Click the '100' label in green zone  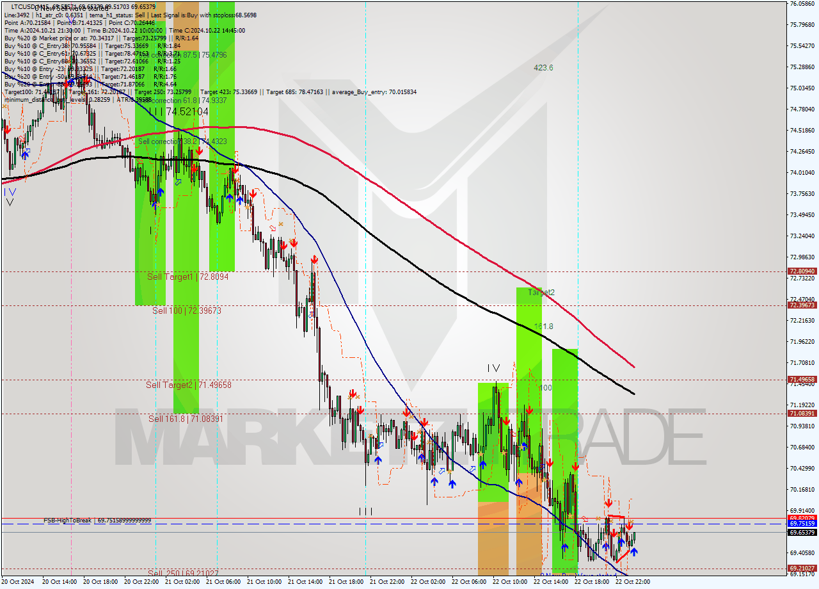tap(545, 388)
